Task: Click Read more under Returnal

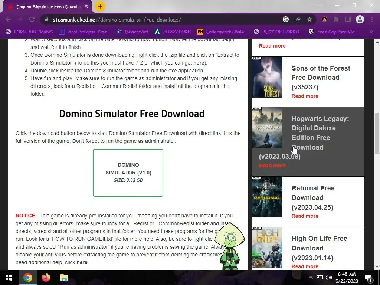Action: (305, 216)
